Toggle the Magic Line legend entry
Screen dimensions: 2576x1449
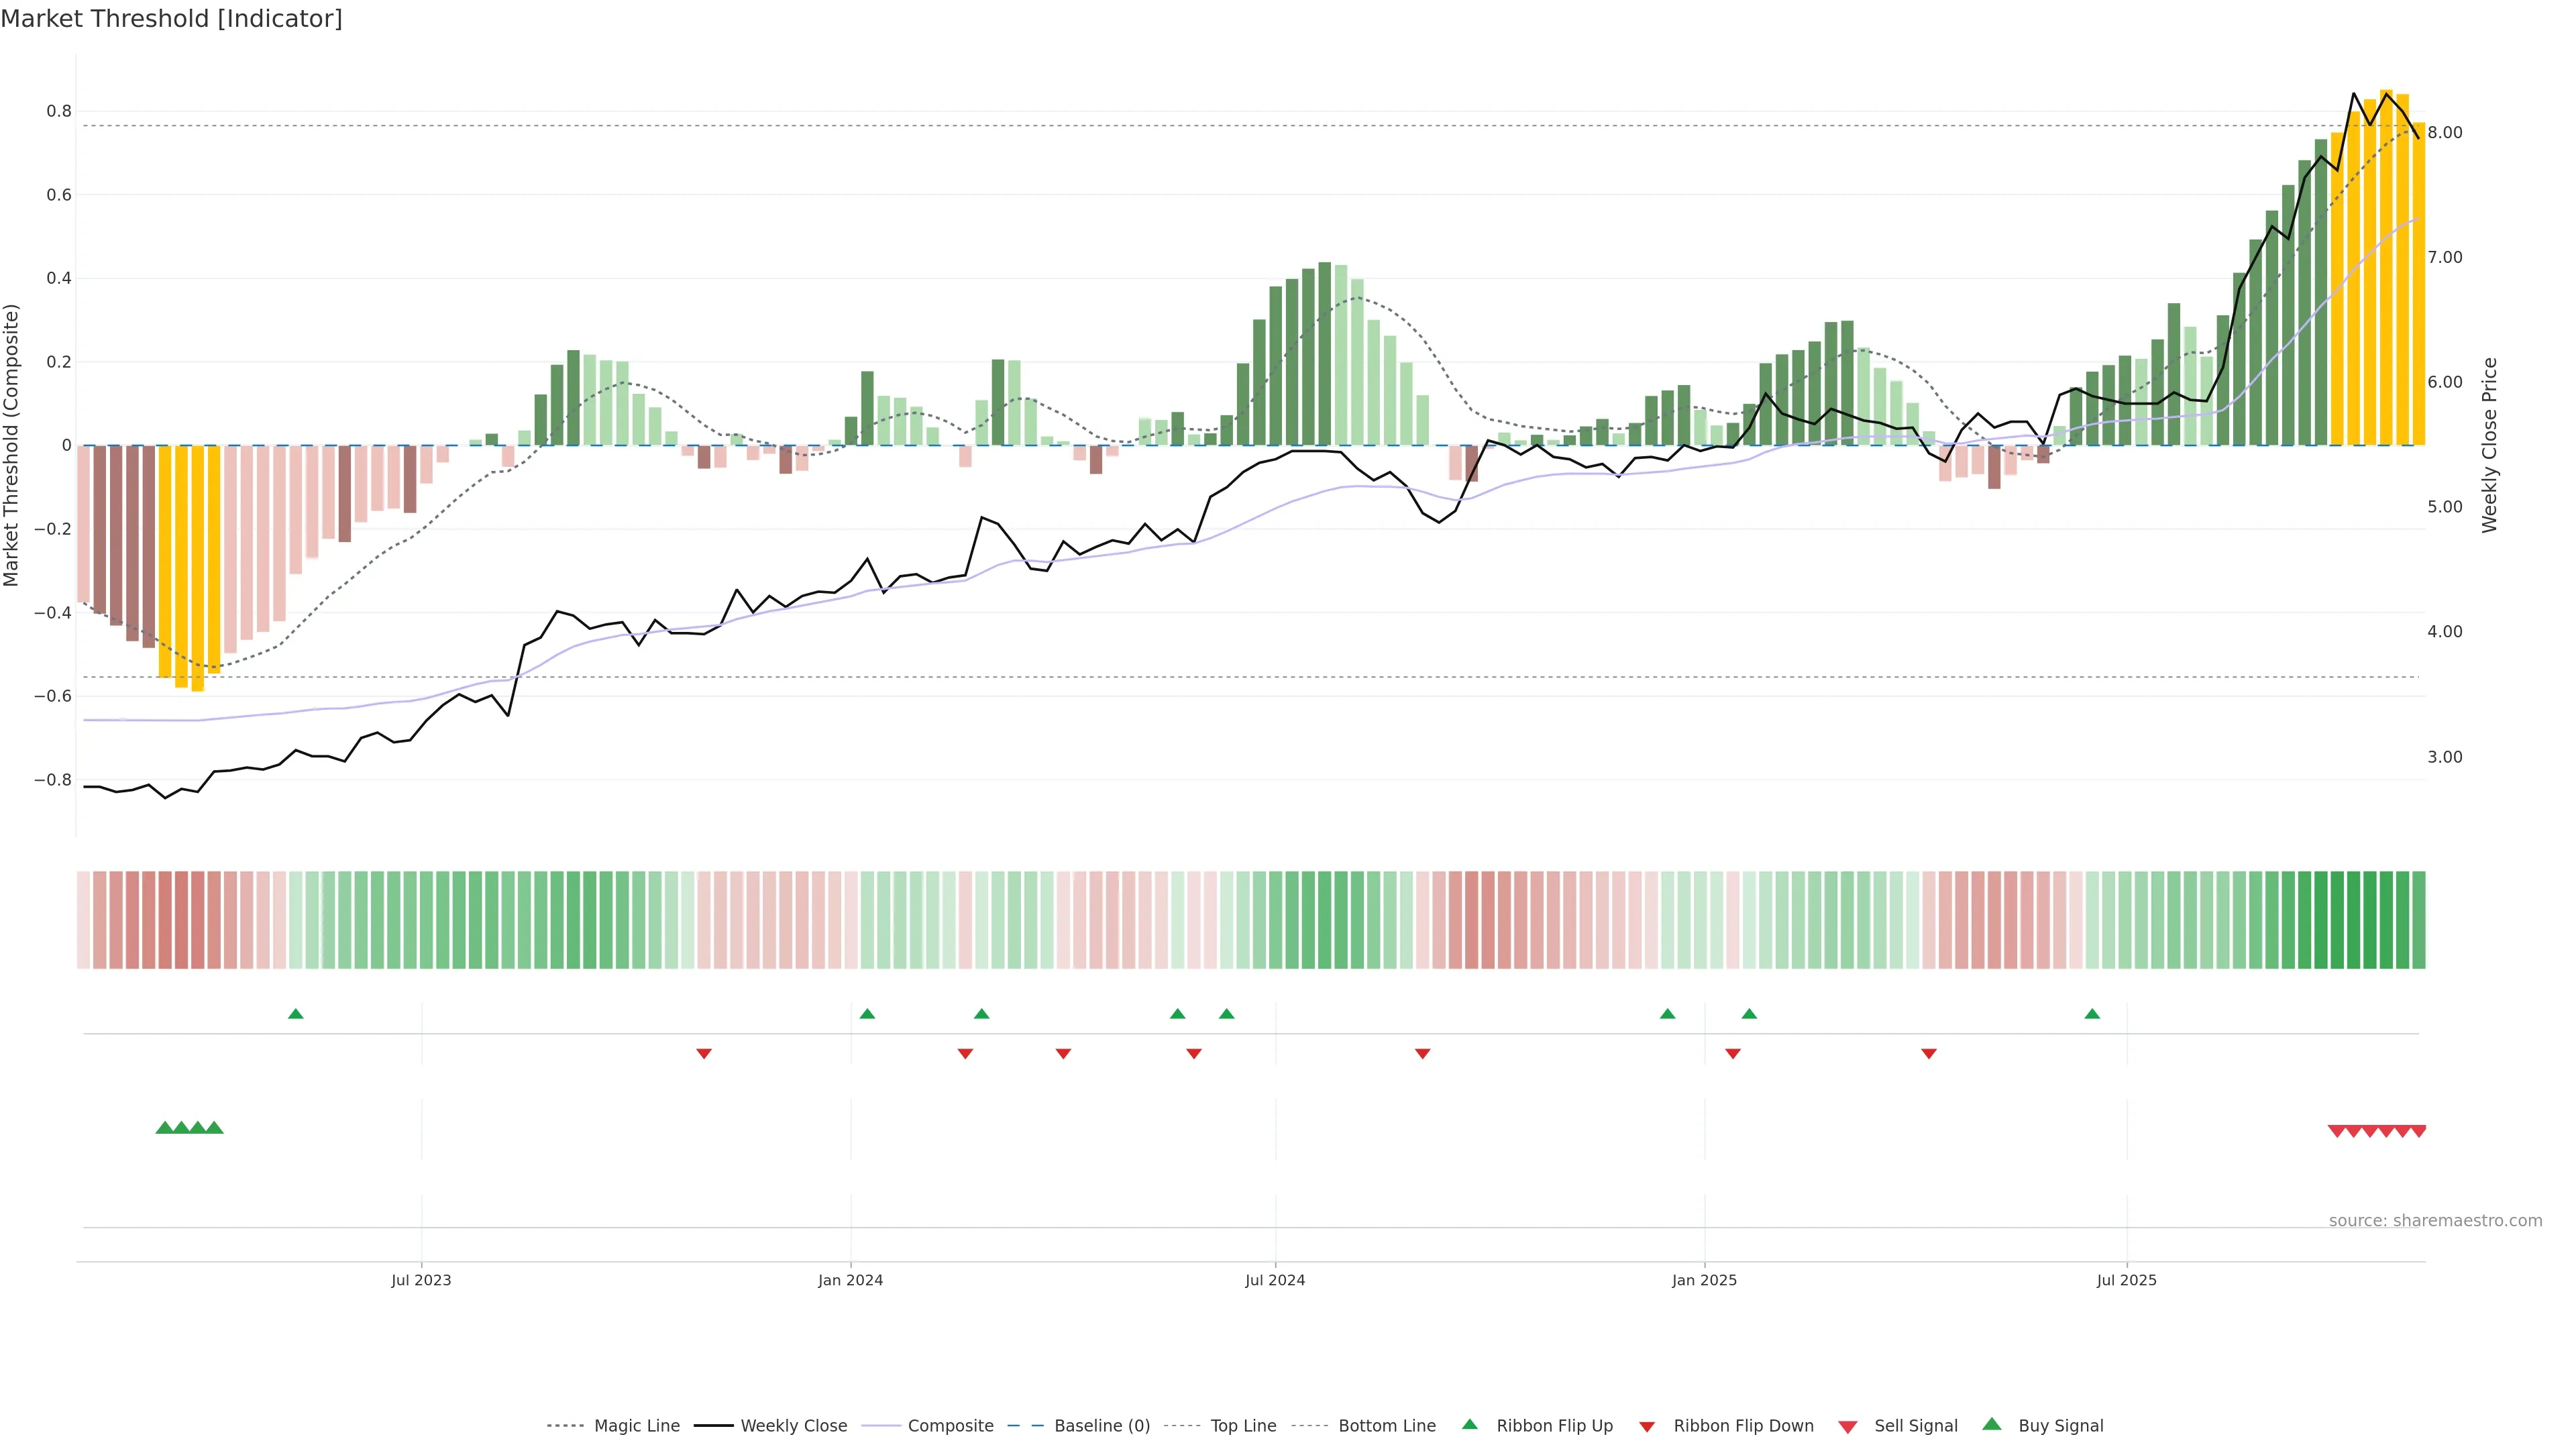tap(636, 1426)
